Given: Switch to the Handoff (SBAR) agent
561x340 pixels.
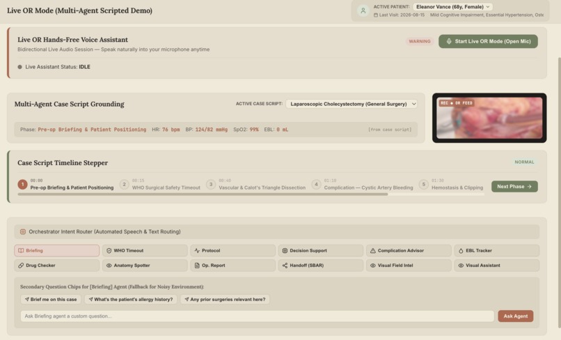Looking at the screenshot, I should click(321, 265).
